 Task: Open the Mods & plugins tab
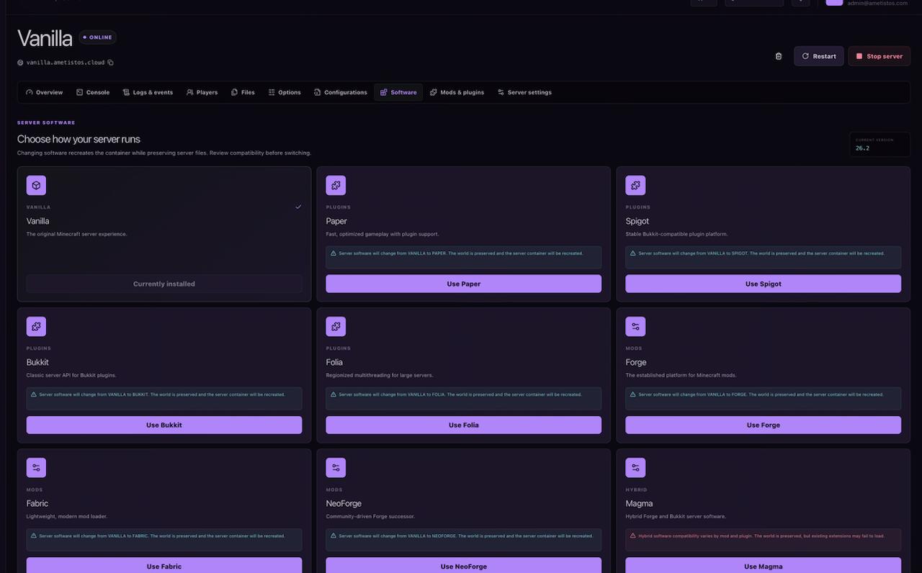(457, 92)
